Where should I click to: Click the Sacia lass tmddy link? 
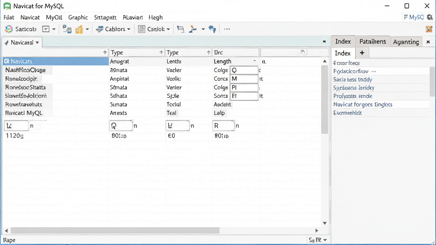pyautogui.click(x=353, y=80)
